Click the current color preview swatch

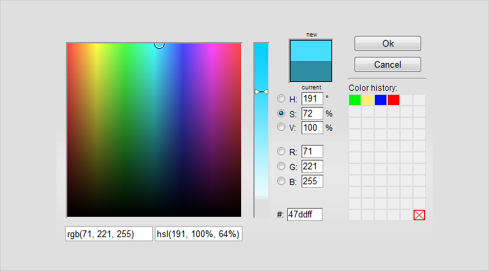point(311,71)
